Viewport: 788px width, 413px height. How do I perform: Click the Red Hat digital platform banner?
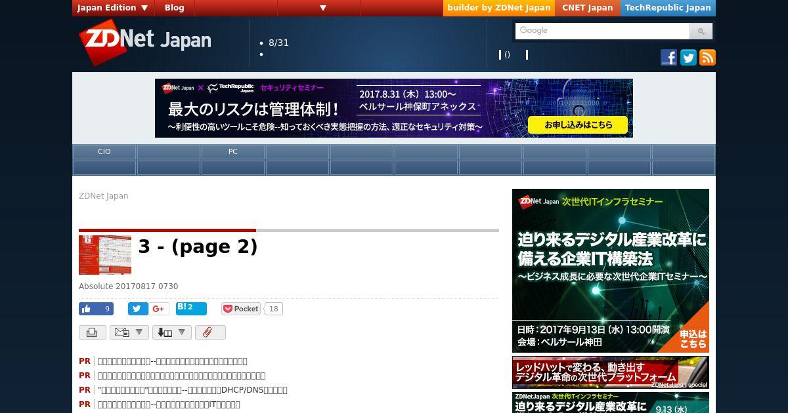click(611, 372)
